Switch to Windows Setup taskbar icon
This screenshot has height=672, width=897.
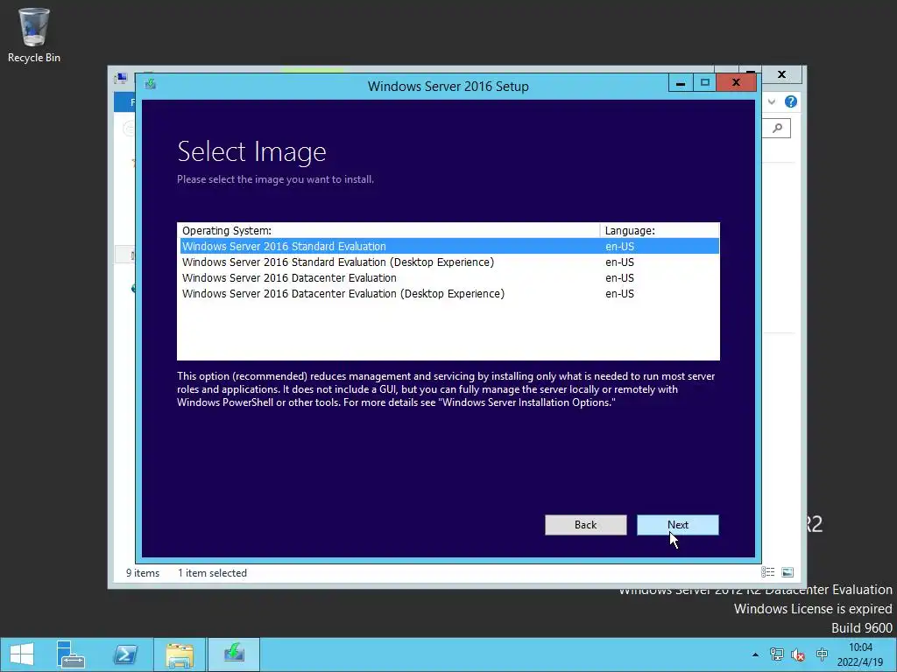(x=234, y=654)
